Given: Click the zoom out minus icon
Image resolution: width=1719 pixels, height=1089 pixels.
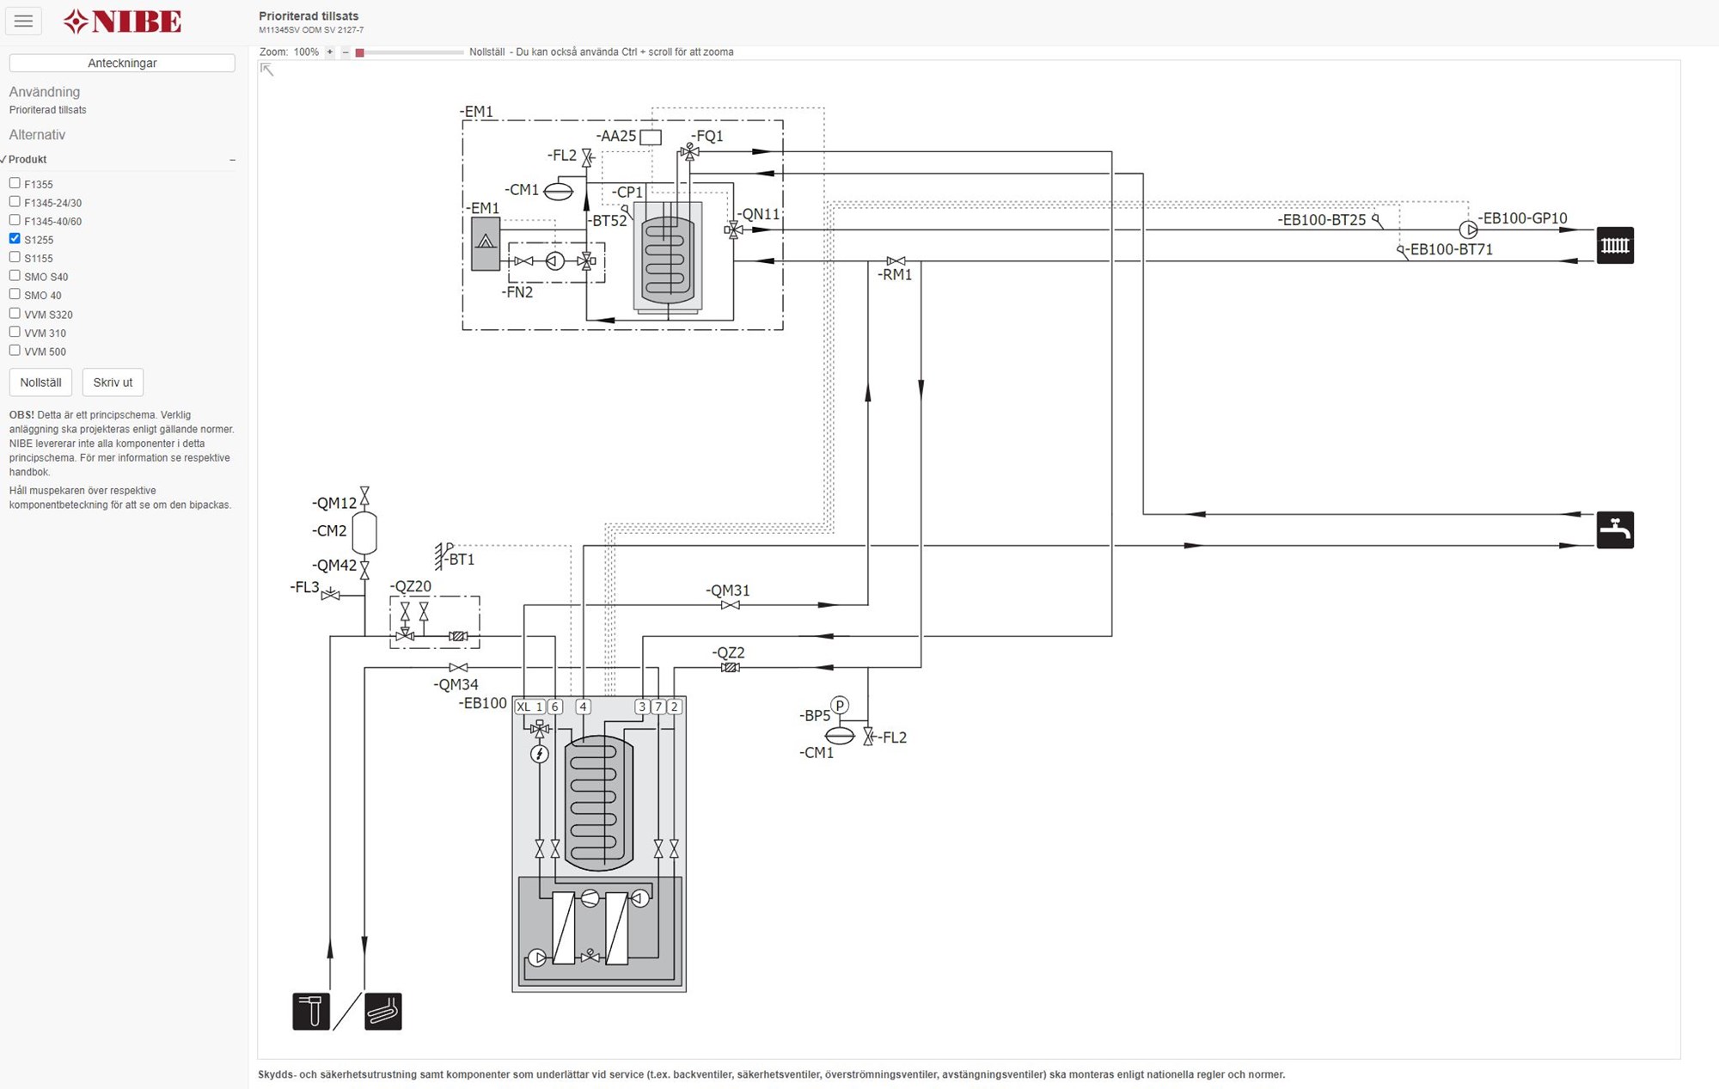Looking at the screenshot, I should pyautogui.click(x=346, y=52).
